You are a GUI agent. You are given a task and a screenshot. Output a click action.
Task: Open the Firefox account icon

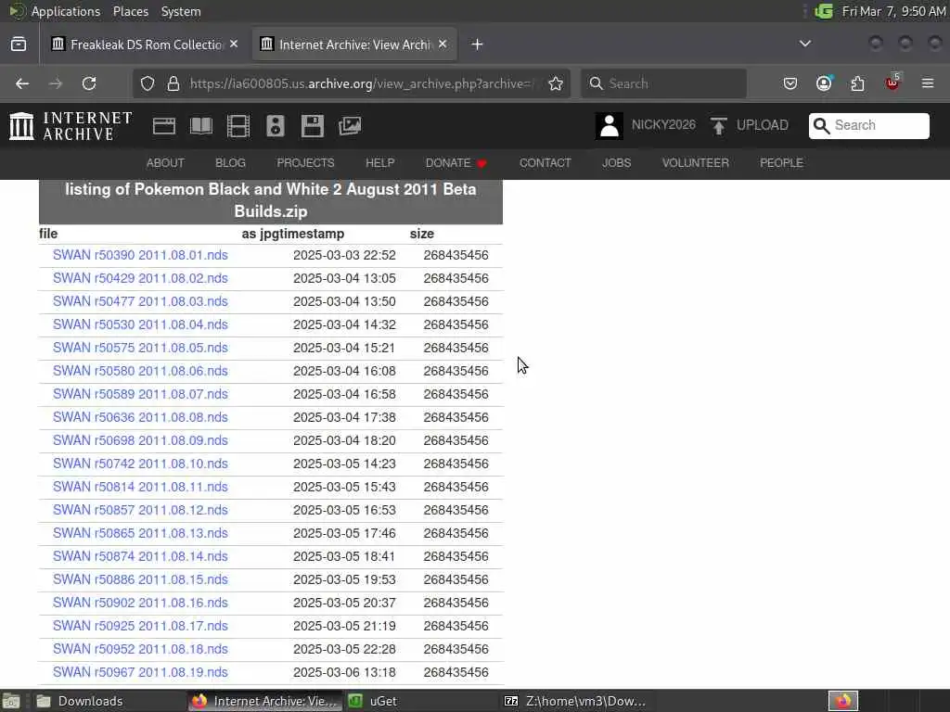click(824, 83)
